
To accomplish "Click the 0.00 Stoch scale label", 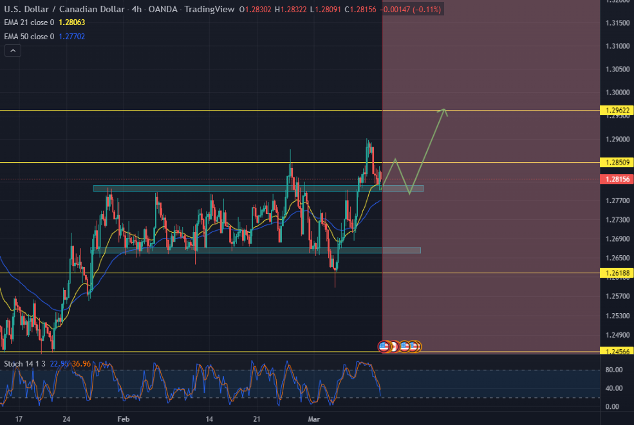I will point(612,407).
